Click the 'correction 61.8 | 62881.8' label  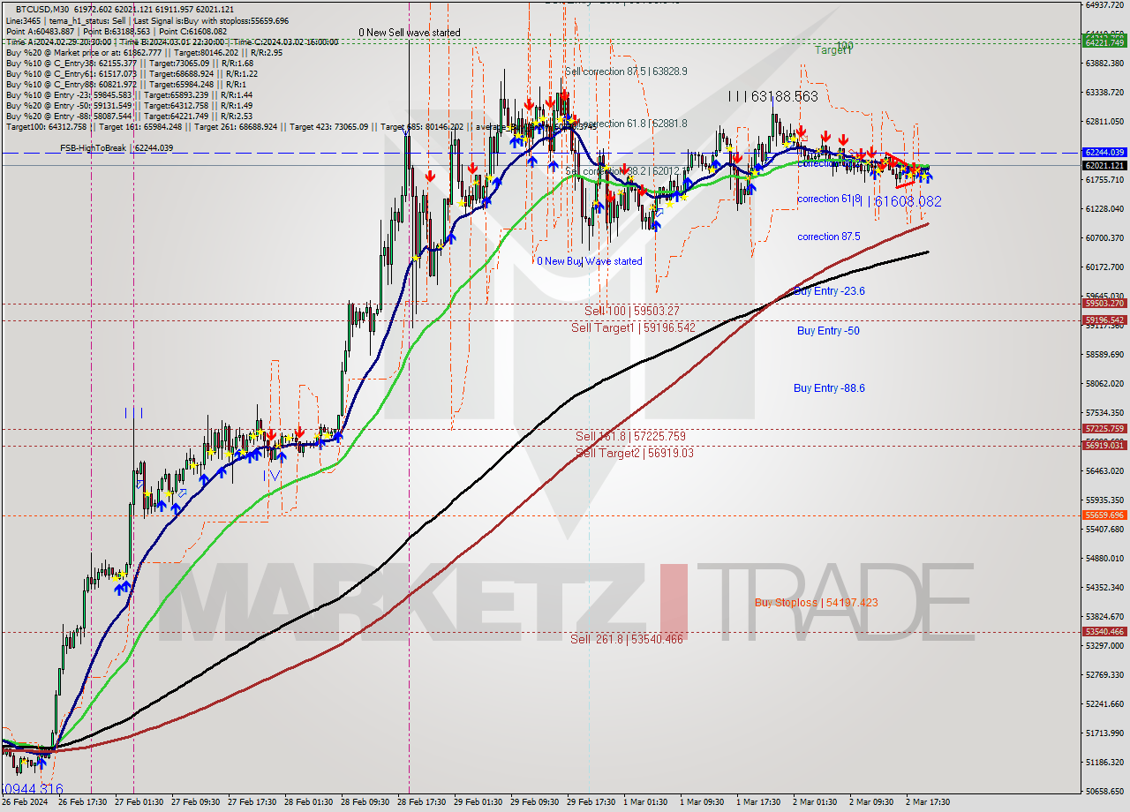633,124
